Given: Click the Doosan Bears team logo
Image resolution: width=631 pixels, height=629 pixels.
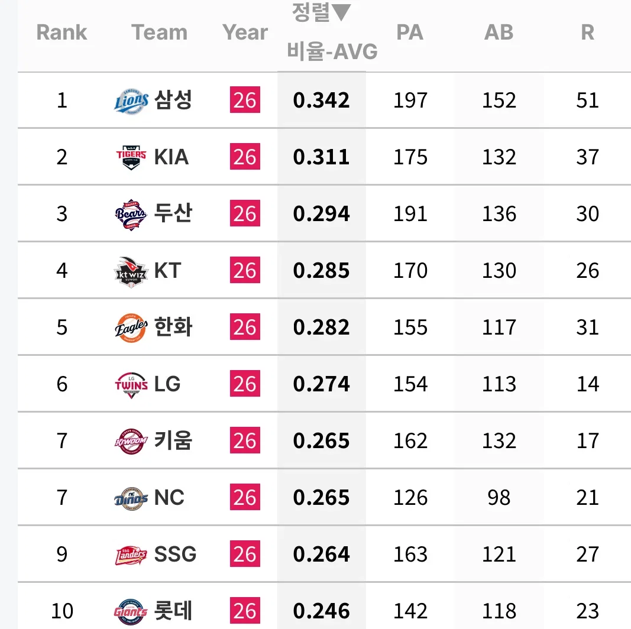Looking at the screenshot, I should pos(131,215).
